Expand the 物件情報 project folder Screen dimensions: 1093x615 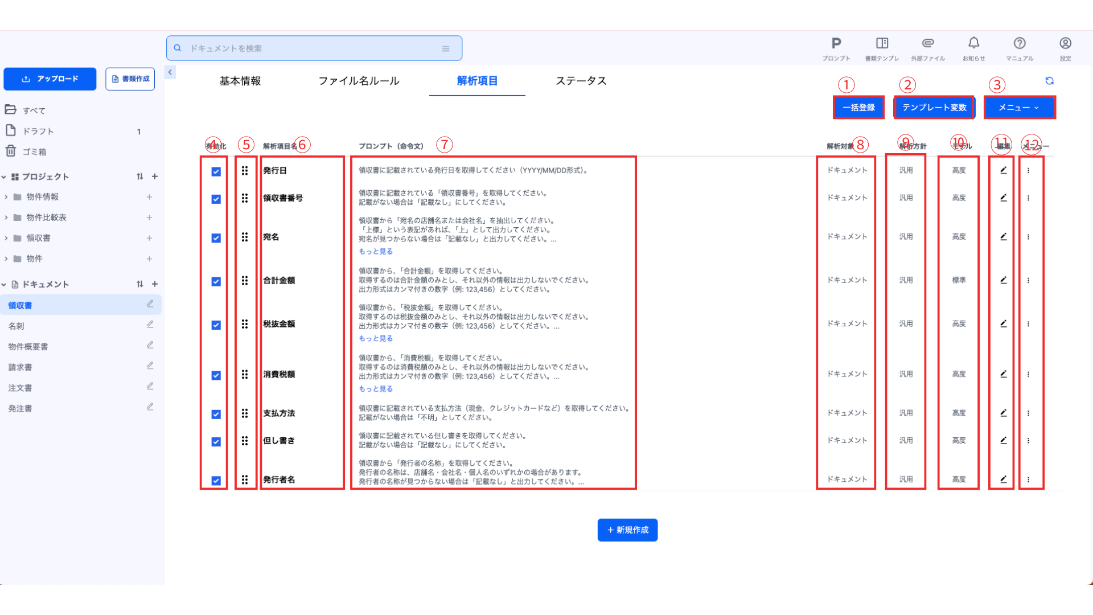tap(6, 197)
